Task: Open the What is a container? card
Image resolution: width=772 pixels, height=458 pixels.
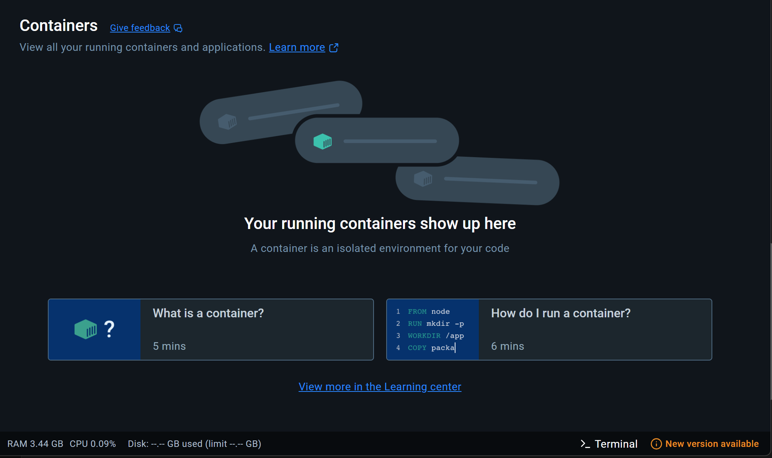Action: pos(256,329)
